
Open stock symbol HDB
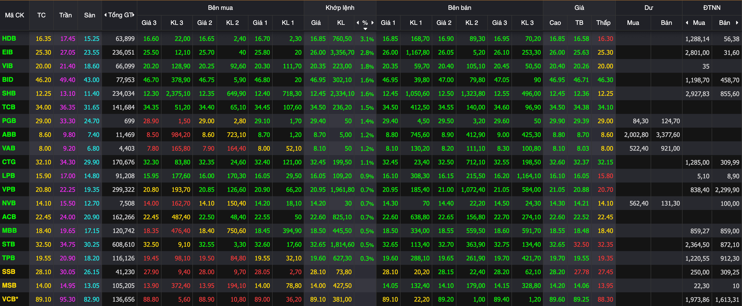[9, 39]
